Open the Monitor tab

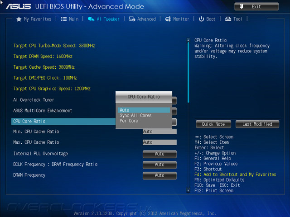coord(177,19)
